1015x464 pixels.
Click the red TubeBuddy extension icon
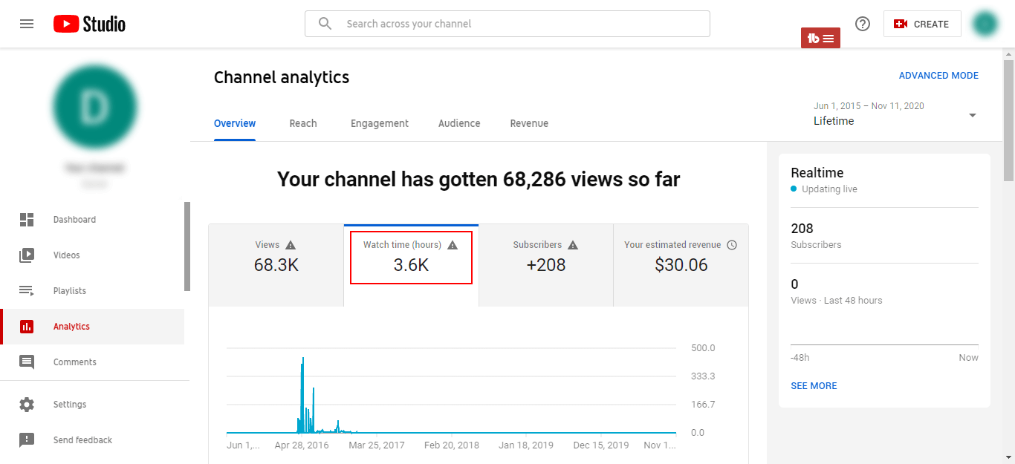(820, 38)
